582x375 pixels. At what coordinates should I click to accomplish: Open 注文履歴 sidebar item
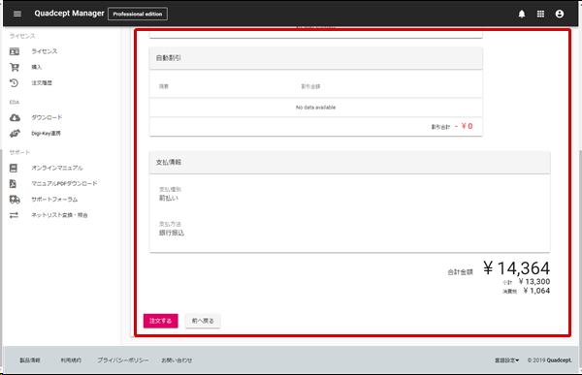(x=42, y=82)
